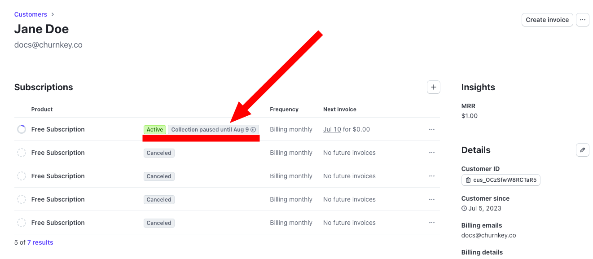593x259 pixels.
Task: Click the clock icon next to Customer since
Action: coord(464,208)
